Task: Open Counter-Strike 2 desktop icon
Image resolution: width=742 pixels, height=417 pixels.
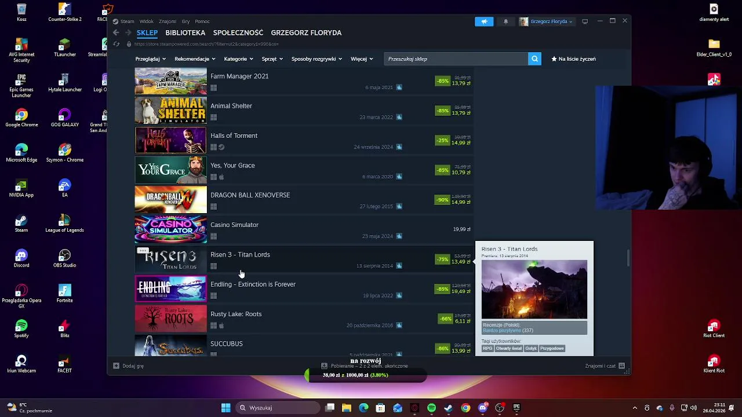Action: click(x=64, y=13)
